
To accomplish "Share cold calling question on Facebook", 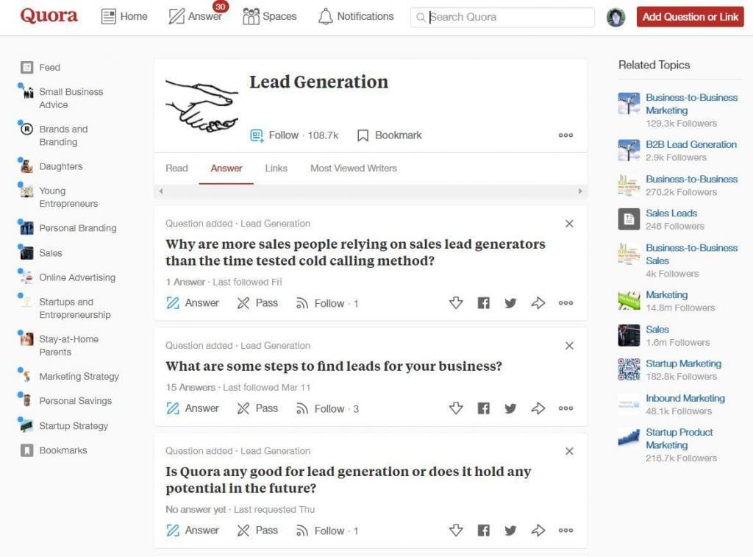I will tap(484, 302).
